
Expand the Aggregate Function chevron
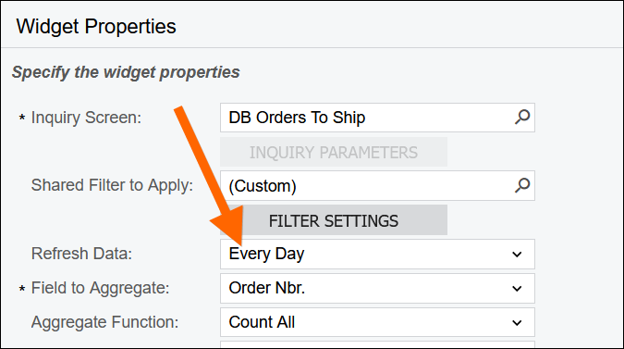pyautogui.click(x=517, y=323)
